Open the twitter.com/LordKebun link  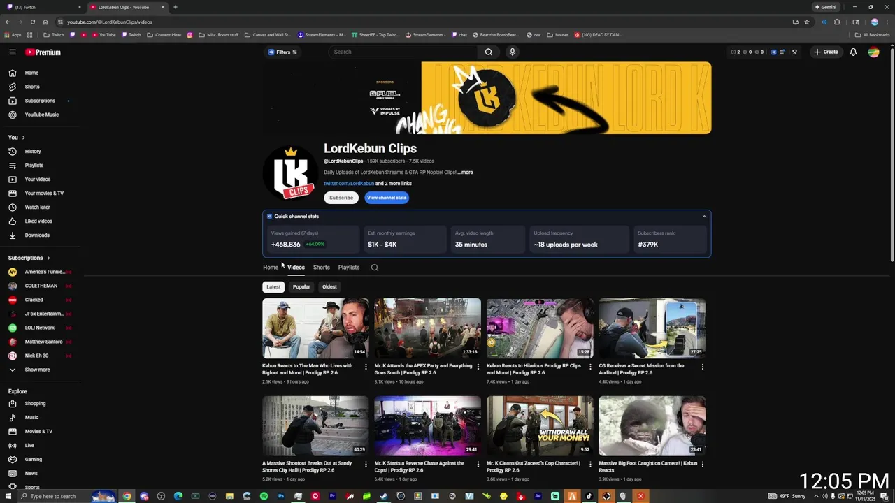(x=349, y=183)
